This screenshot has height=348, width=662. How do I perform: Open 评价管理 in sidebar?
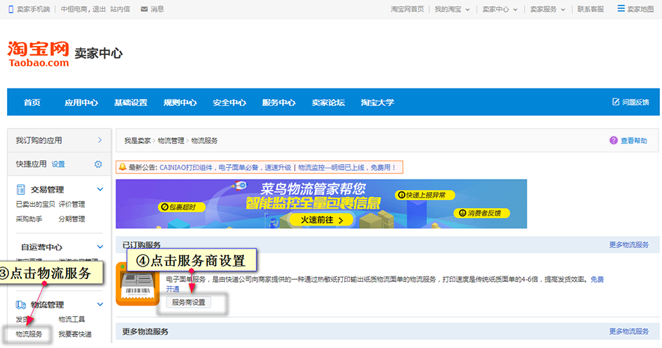pyautogui.click(x=72, y=204)
